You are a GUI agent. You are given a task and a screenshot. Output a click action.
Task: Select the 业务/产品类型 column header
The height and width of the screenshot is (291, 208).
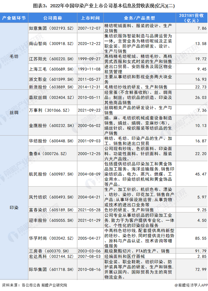coord(140,18)
